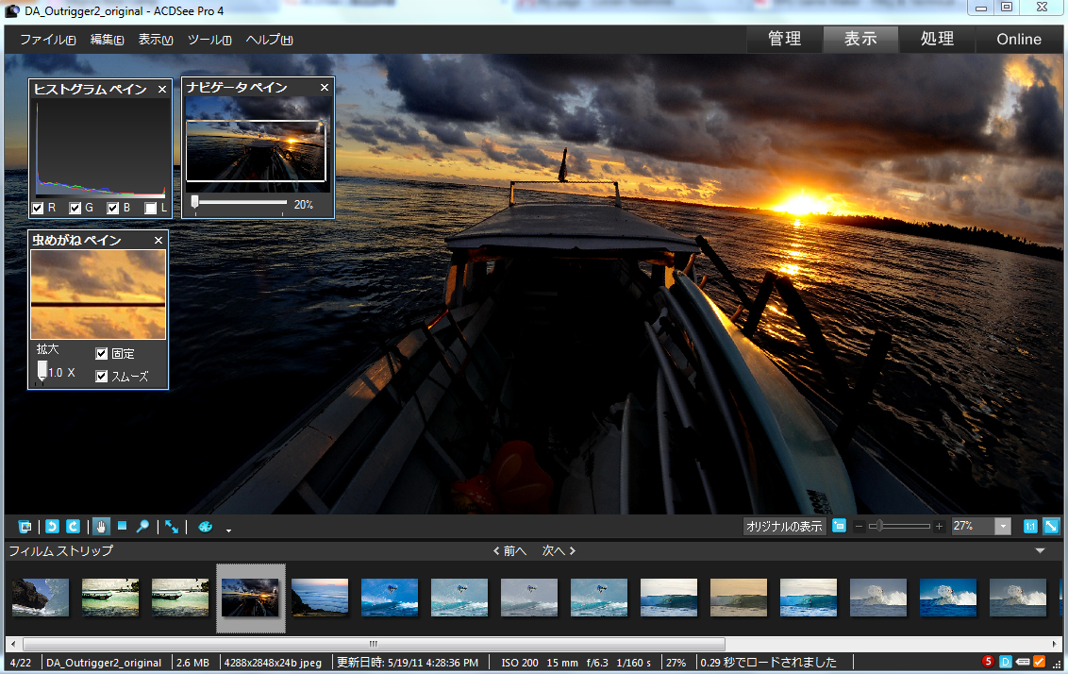The height and width of the screenshot is (674, 1068).
Task: Close the ナビゲータペイン
Action: pyautogui.click(x=325, y=87)
